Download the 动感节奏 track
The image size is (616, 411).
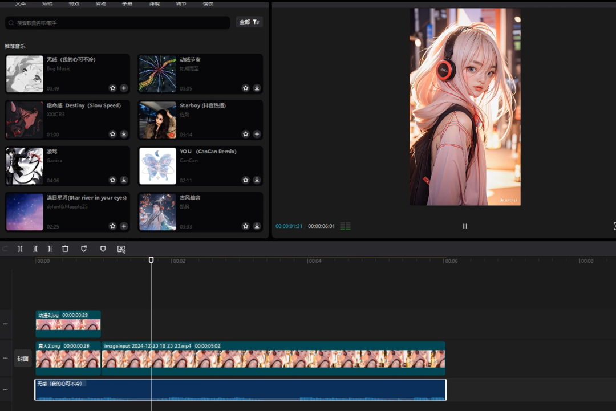(257, 88)
